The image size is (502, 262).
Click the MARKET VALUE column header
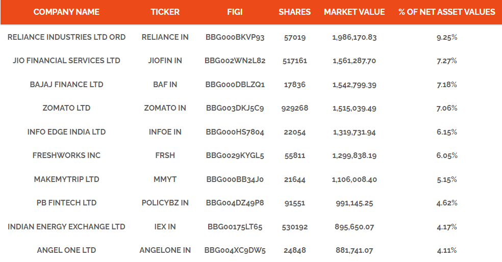[x=354, y=12]
